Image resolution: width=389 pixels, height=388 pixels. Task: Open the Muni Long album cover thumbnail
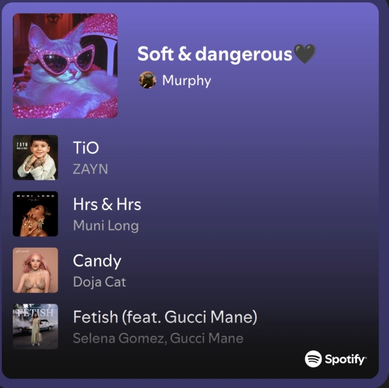tap(35, 214)
